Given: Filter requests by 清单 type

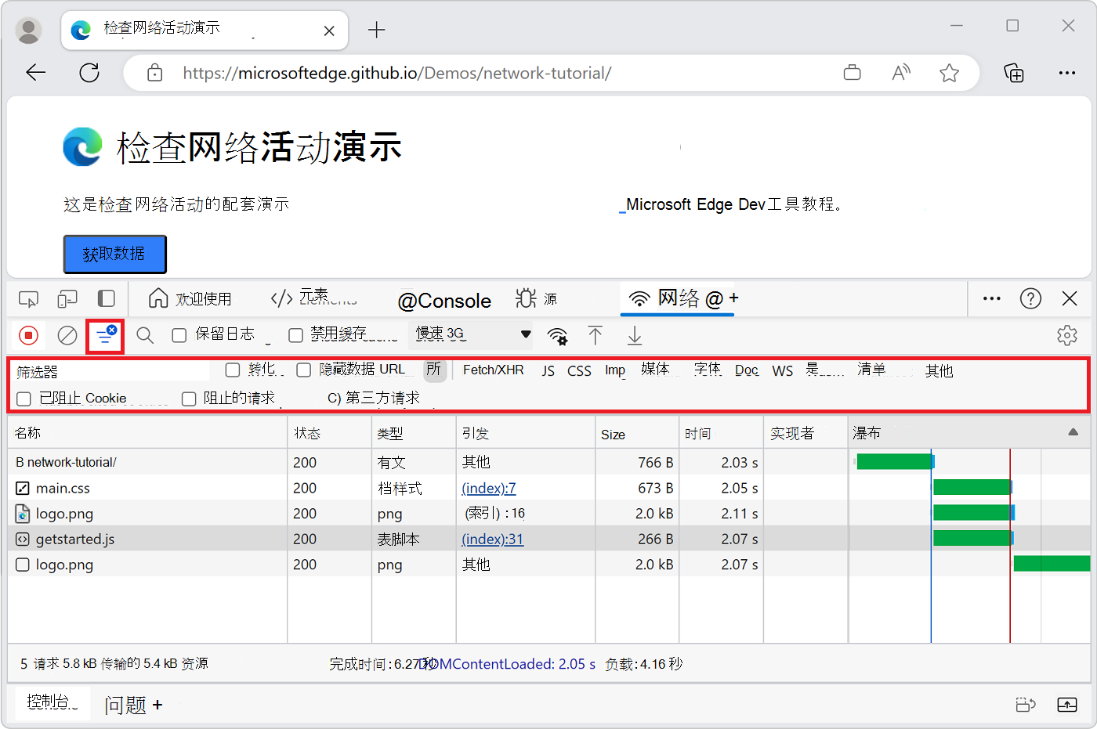Looking at the screenshot, I should 871,369.
